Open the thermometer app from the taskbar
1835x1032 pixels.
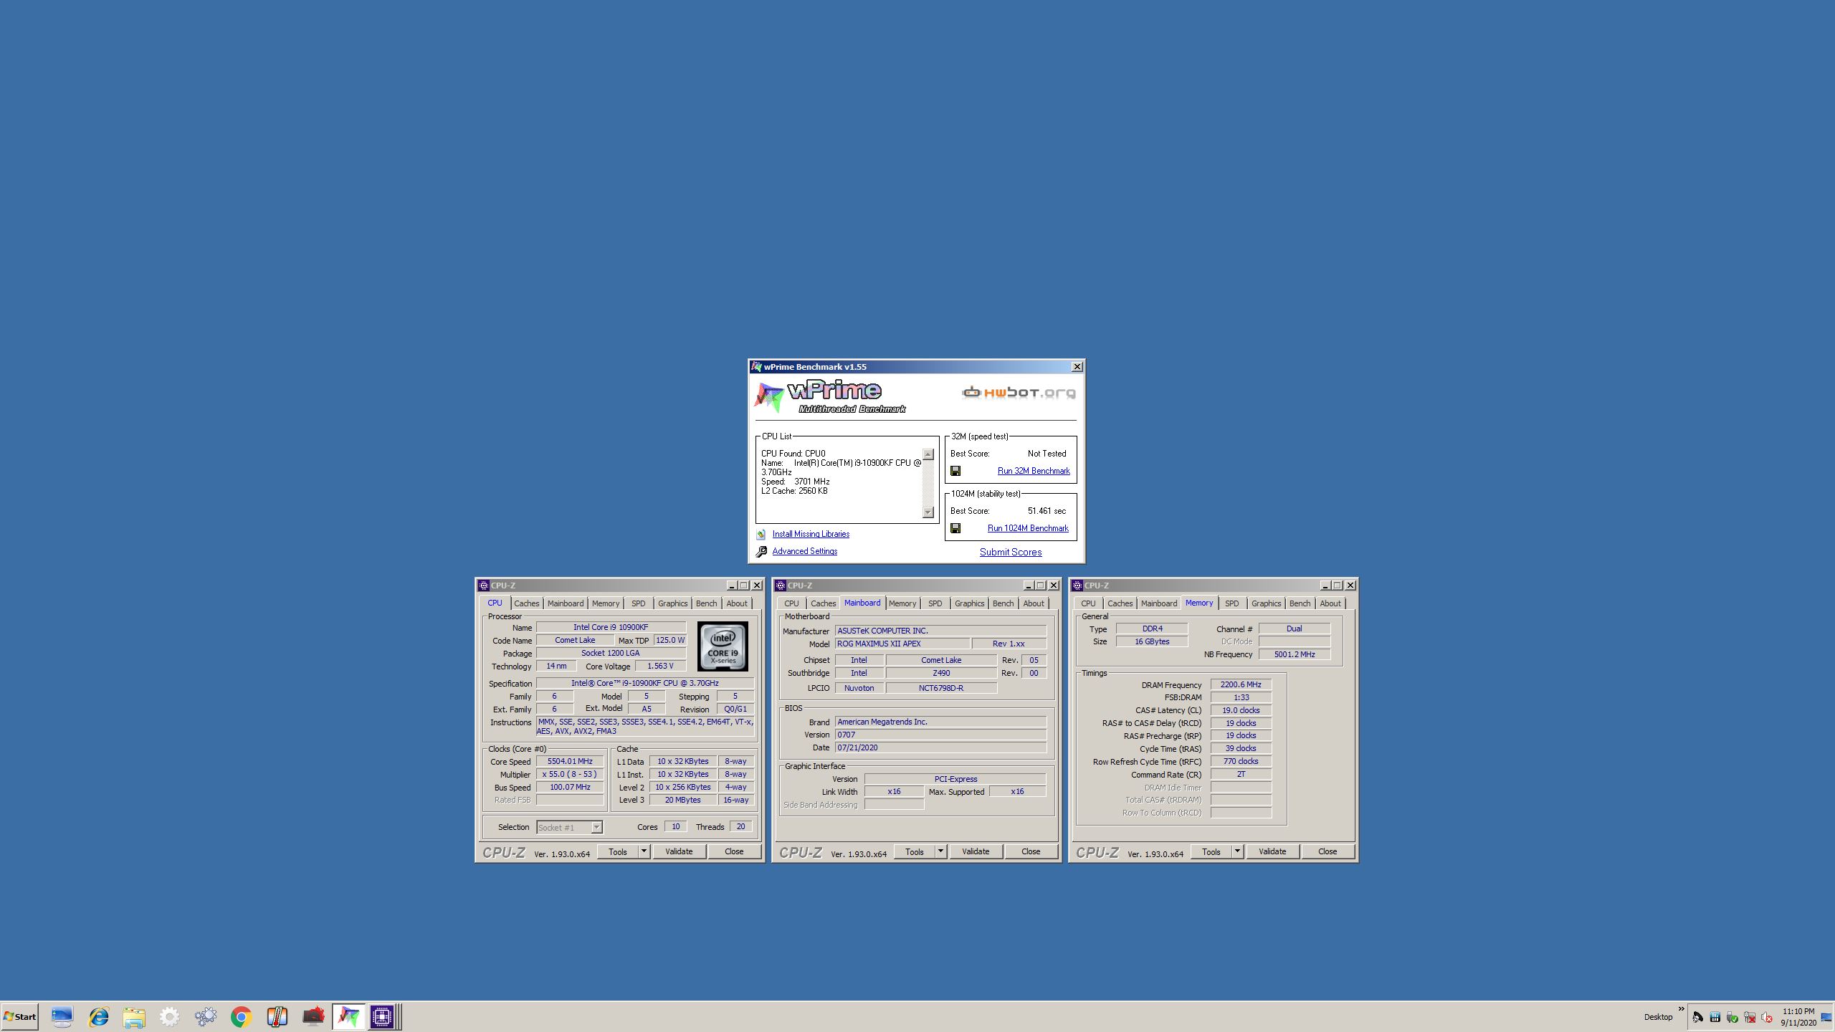[277, 1016]
